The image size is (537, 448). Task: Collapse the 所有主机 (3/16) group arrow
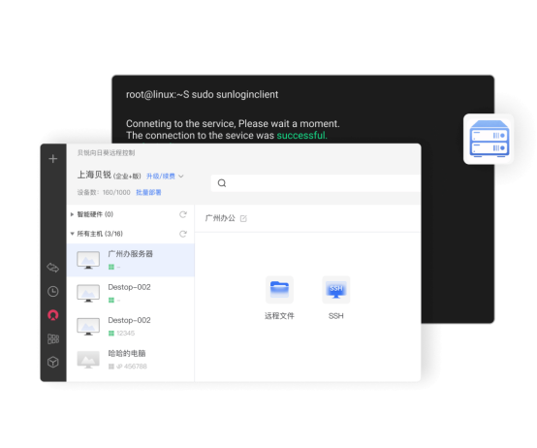[72, 234]
